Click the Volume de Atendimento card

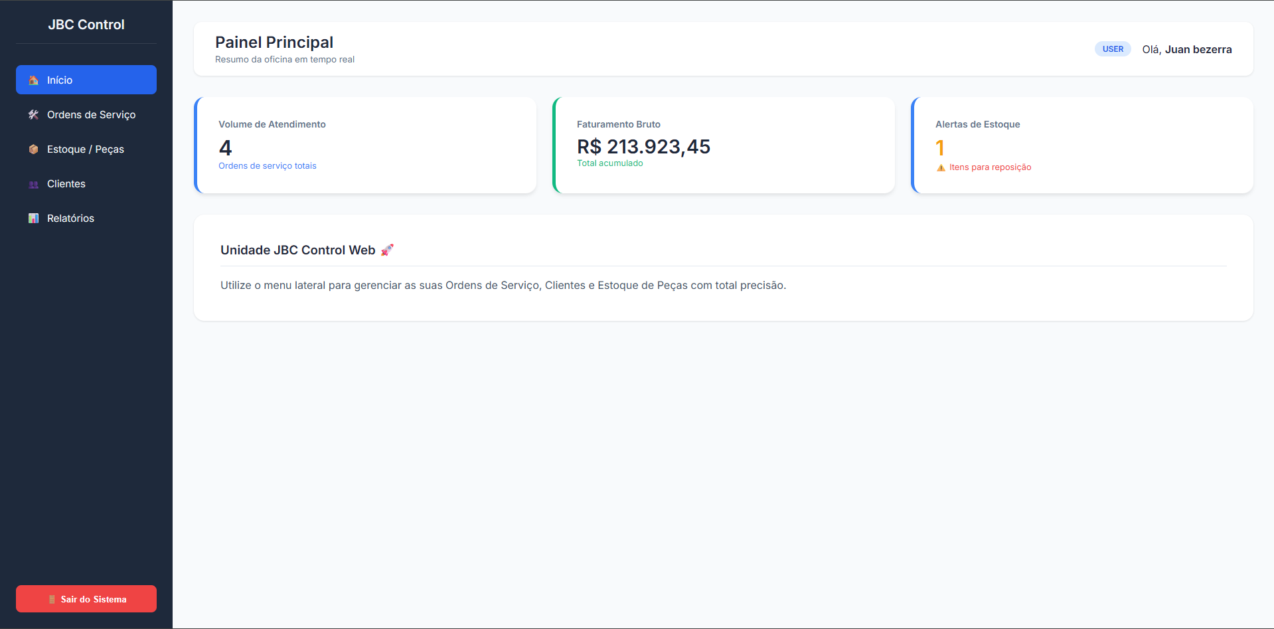tap(365, 145)
